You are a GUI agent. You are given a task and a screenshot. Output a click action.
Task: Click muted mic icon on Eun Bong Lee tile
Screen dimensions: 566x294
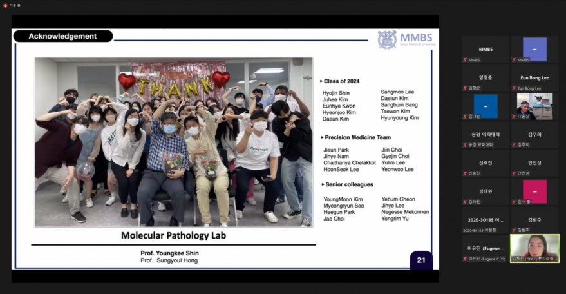point(514,88)
